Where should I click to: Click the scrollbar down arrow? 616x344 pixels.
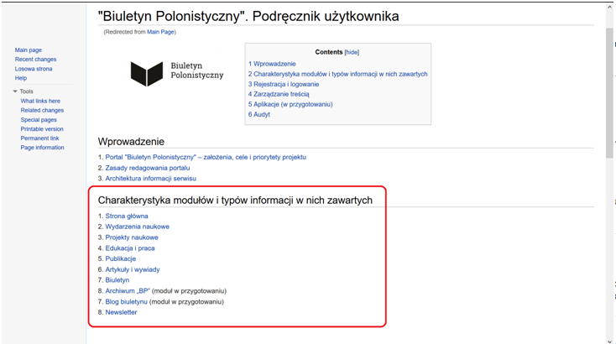[x=609, y=338]
